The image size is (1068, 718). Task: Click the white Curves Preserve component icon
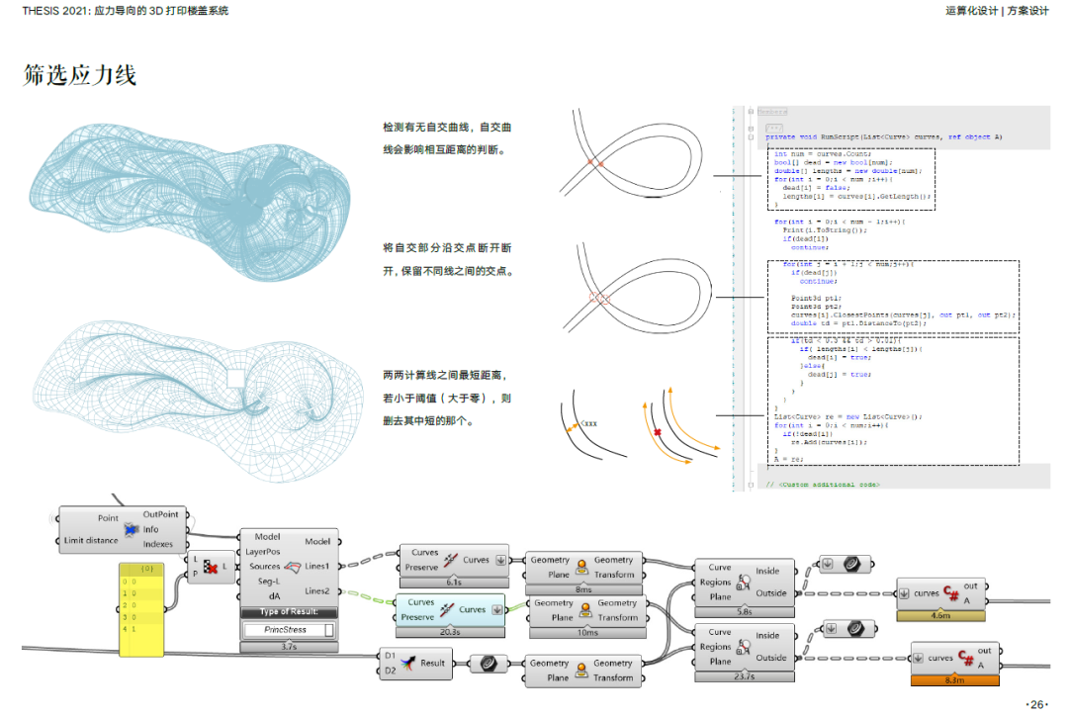click(452, 561)
